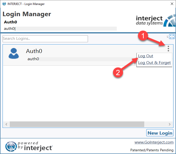Click the Interject Data Systems logo

tap(156, 21)
